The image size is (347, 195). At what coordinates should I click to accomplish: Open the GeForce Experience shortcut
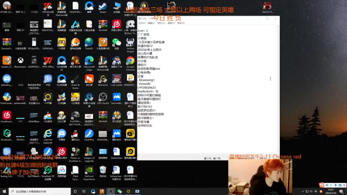(89, 173)
